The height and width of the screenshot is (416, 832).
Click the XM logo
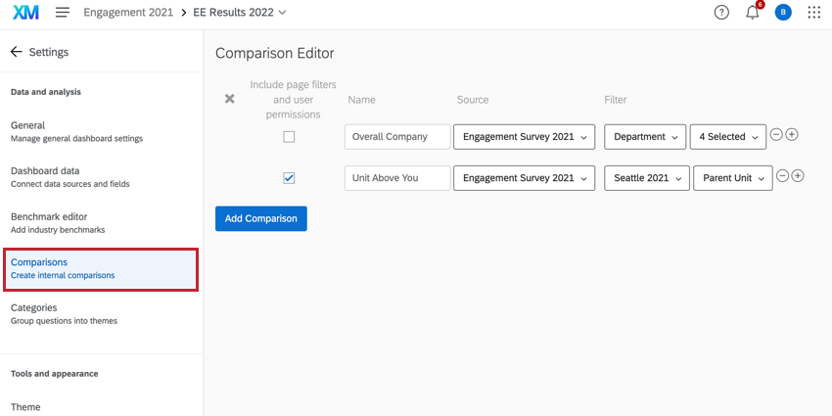point(25,13)
